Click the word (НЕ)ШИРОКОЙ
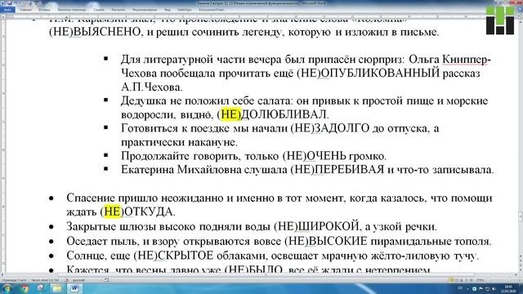This screenshot has height=294, width=523. coord(316,226)
